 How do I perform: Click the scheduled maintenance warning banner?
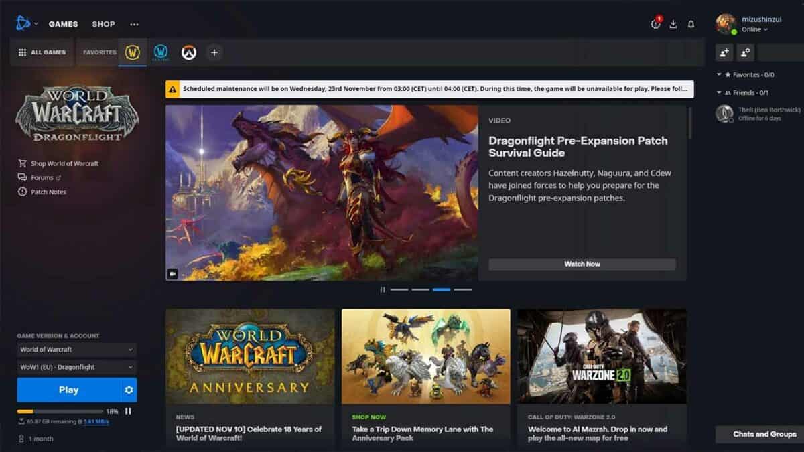[x=429, y=89]
